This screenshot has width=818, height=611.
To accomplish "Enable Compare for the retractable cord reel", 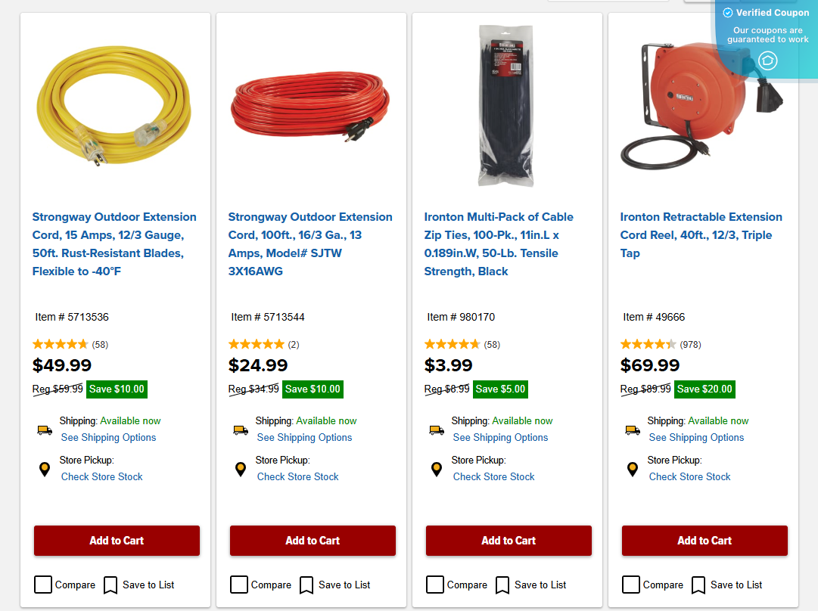I will point(630,584).
